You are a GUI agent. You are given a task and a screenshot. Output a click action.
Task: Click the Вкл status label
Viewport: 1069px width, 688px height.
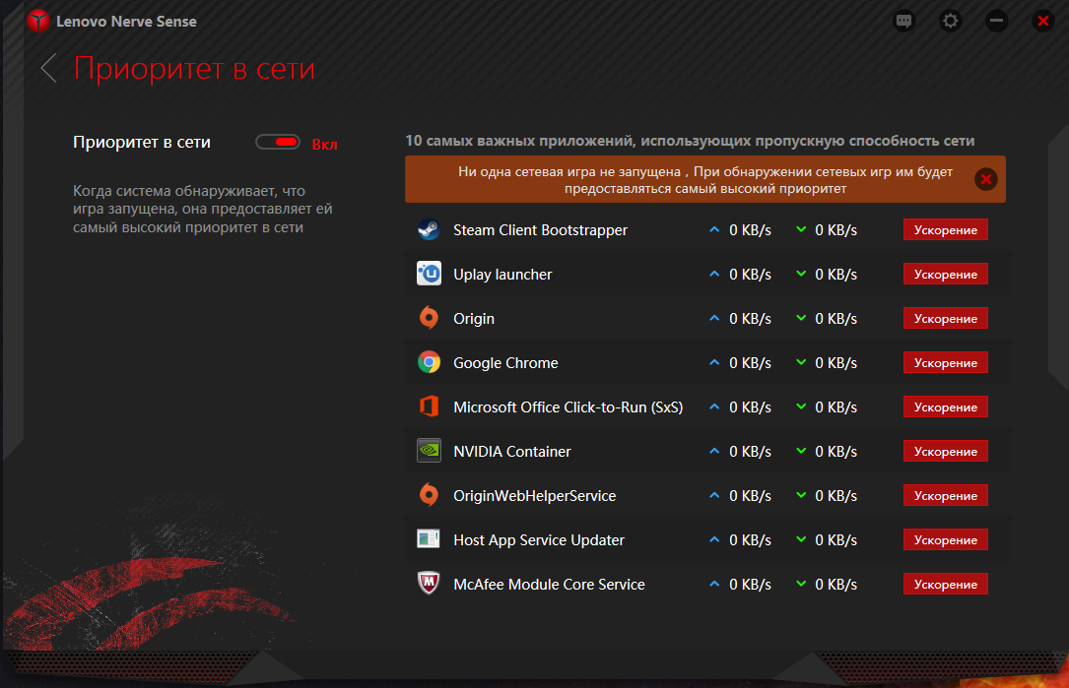324,145
